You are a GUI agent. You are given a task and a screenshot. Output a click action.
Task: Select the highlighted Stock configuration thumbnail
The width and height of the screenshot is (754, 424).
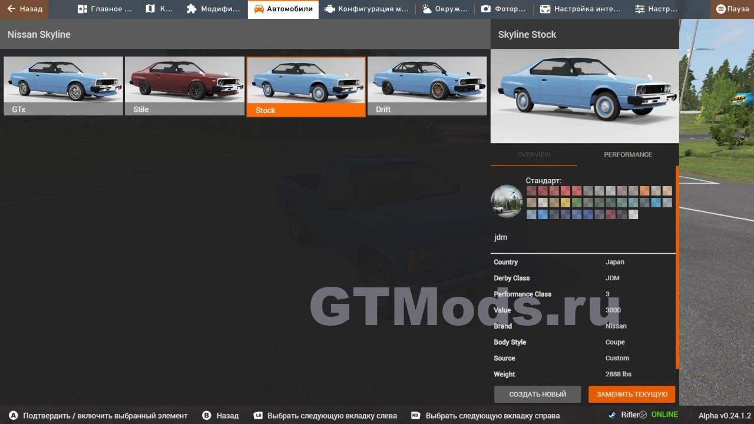(x=306, y=87)
